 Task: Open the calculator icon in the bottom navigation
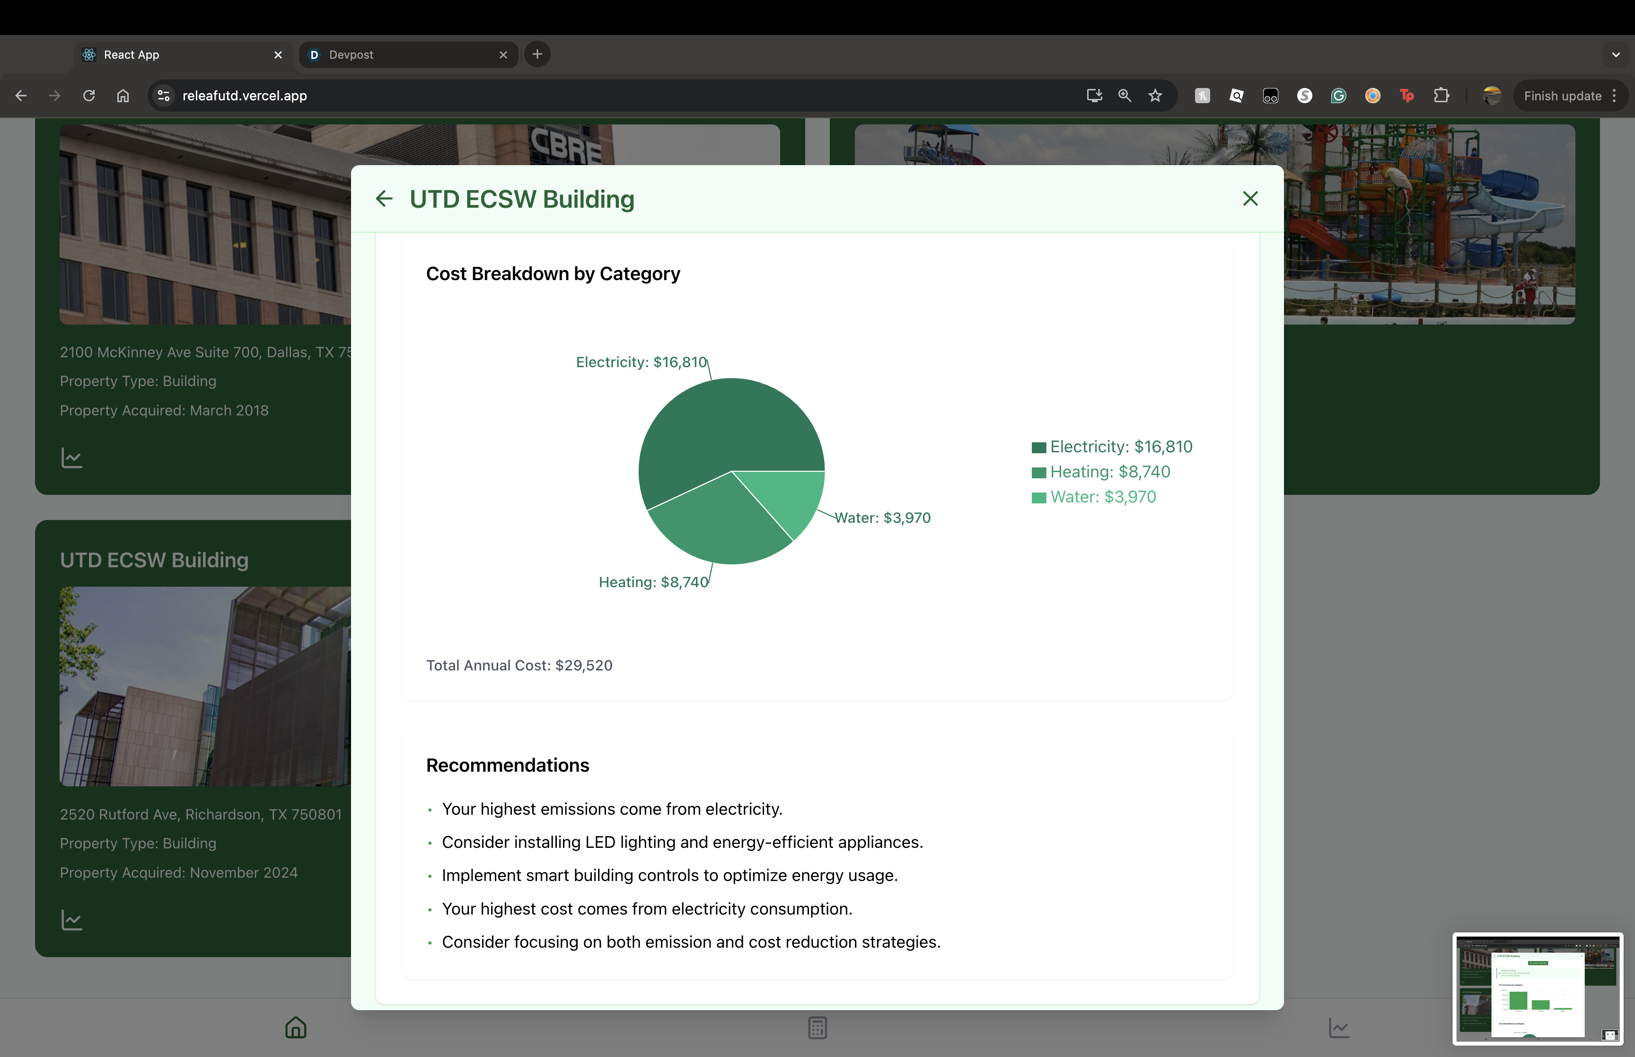click(817, 1028)
